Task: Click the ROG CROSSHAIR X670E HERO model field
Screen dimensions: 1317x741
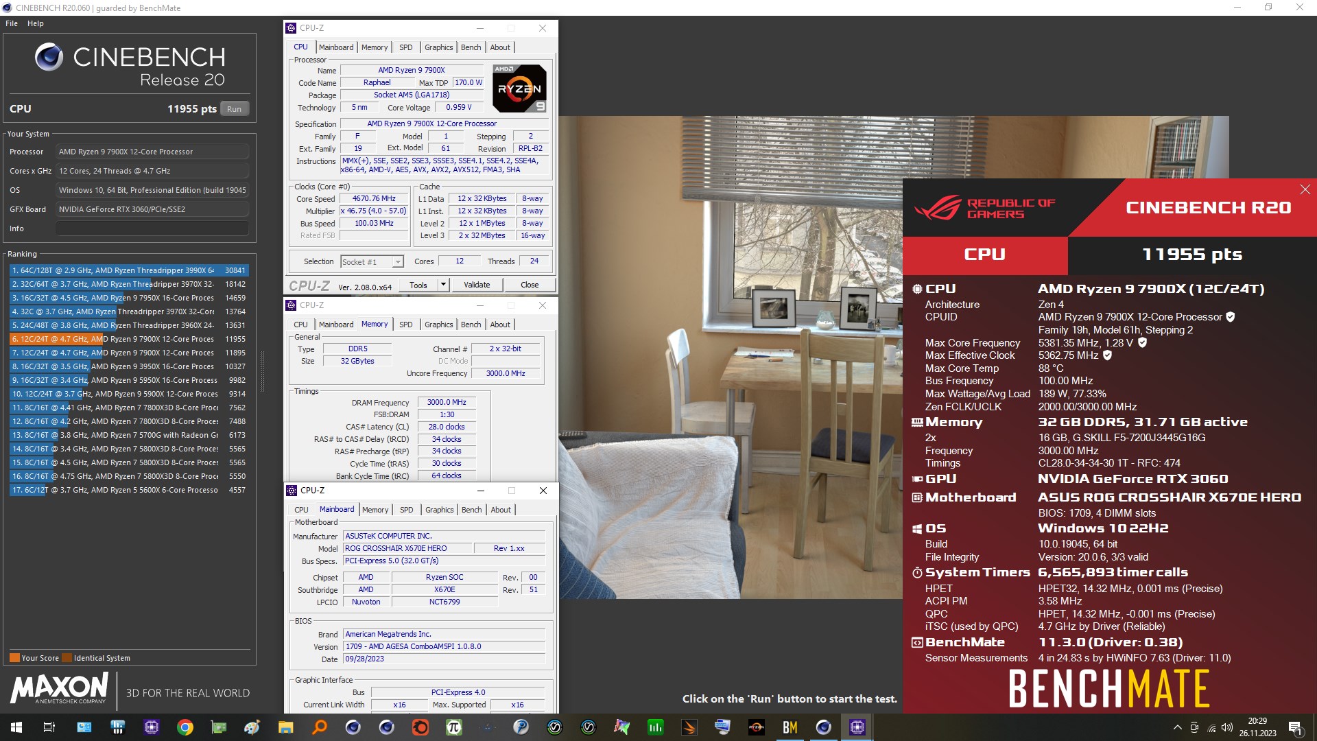Action: pos(407,549)
